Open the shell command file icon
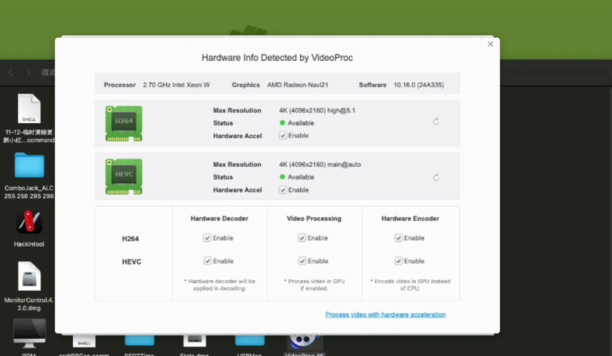 pos(29,109)
